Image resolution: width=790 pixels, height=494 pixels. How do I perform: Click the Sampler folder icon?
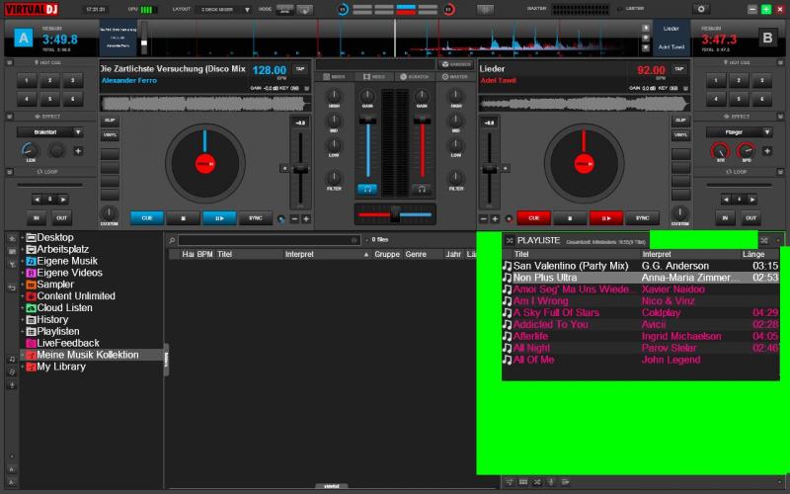coord(32,285)
